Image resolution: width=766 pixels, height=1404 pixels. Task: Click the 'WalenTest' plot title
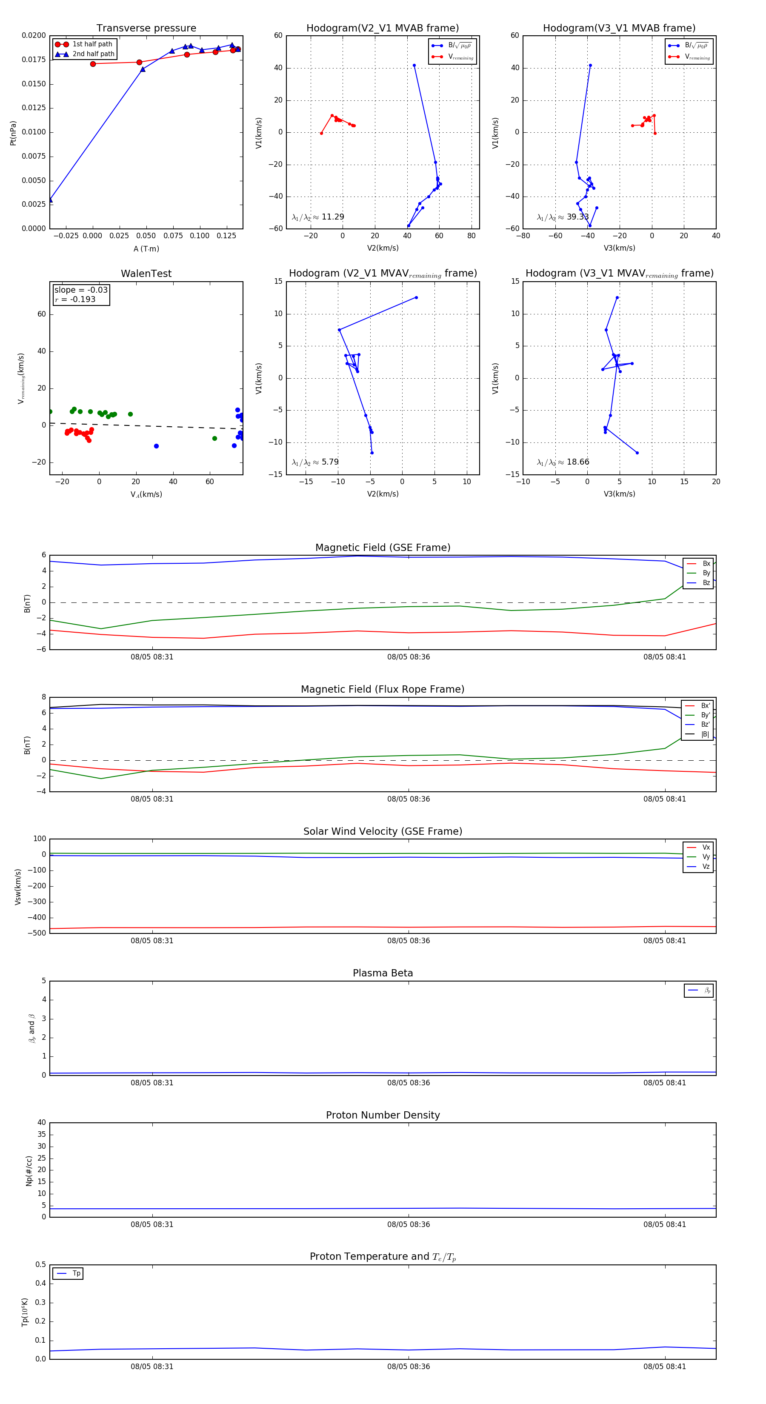click(x=146, y=274)
